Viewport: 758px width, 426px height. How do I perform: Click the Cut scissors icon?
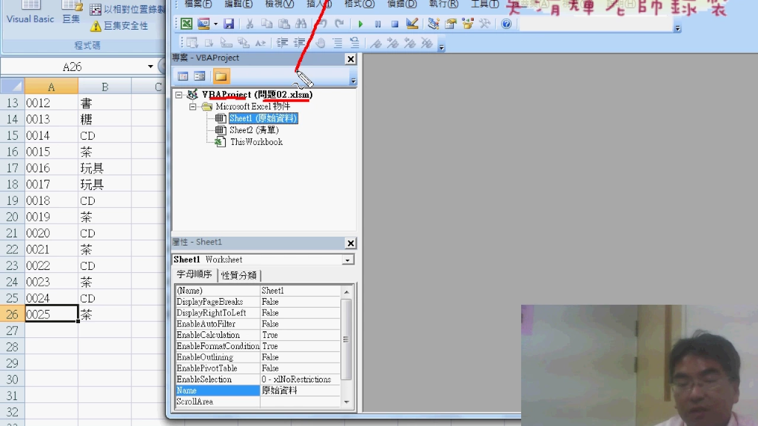pyautogui.click(x=249, y=24)
